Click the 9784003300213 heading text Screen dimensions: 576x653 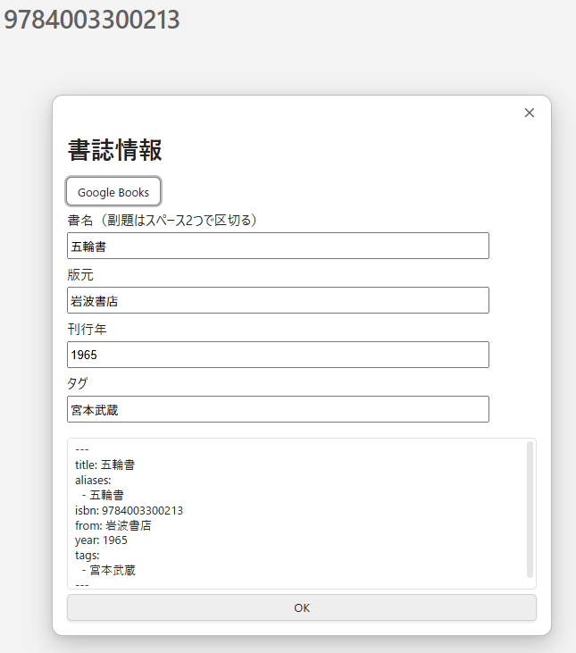(x=92, y=20)
